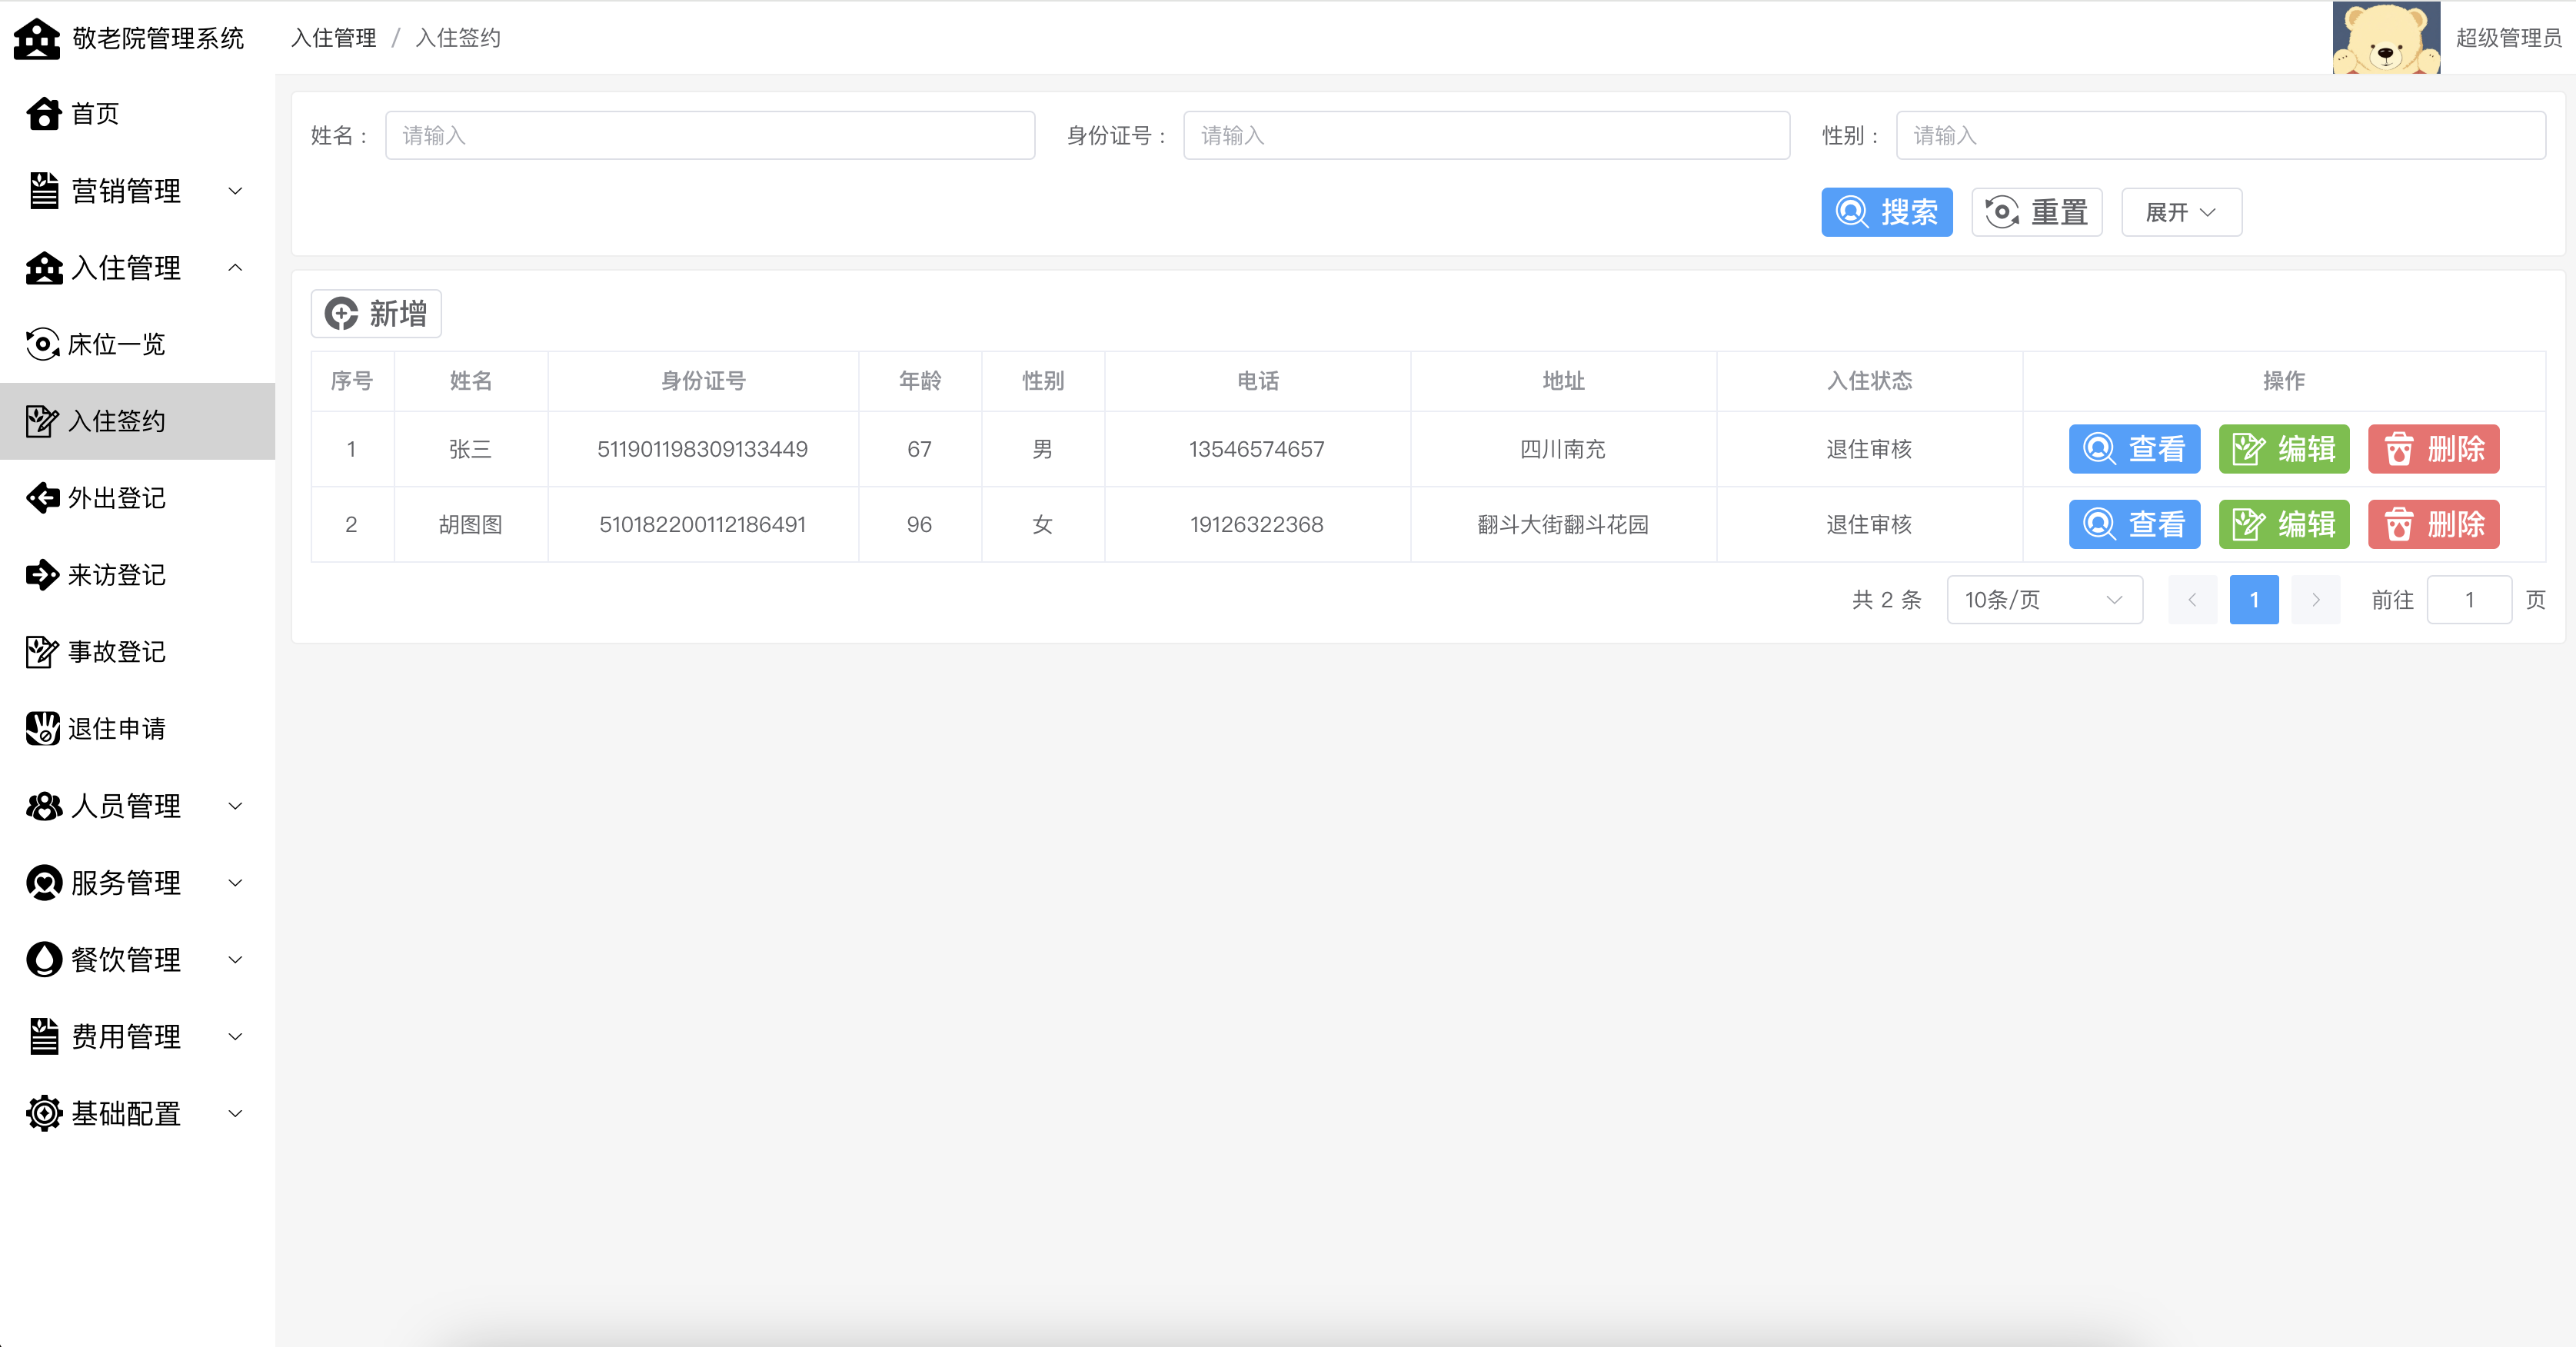Click the 敬老院管理系统 logo icon
The height and width of the screenshot is (1347, 2576).
(x=37, y=39)
